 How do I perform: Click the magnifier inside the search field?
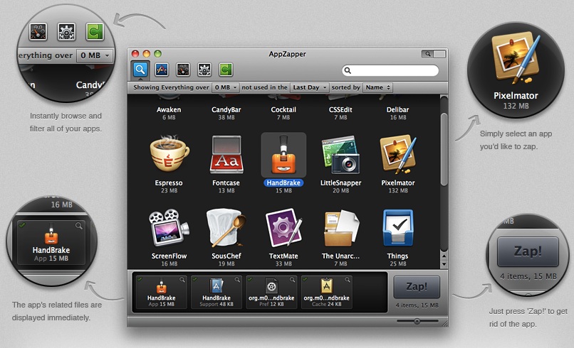[x=348, y=70]
